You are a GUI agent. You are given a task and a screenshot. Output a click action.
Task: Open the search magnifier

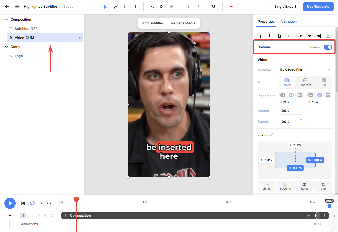click(213, 7)
